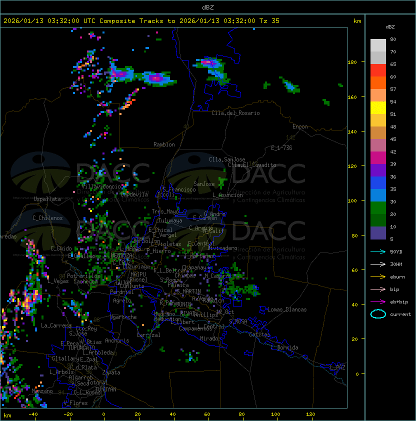
Task: Select the red 60-65 dBZ swatch
Action: (x=378, y=70)
